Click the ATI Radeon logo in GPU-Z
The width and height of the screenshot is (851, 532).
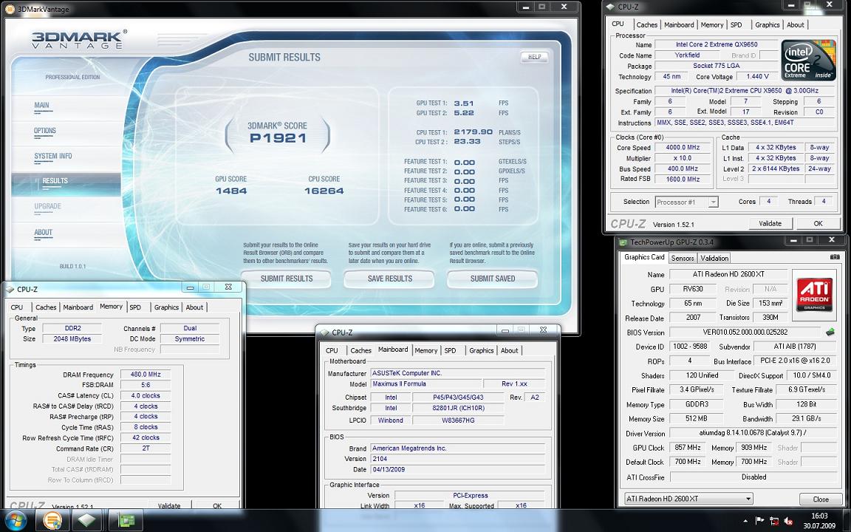pos(814,293)
